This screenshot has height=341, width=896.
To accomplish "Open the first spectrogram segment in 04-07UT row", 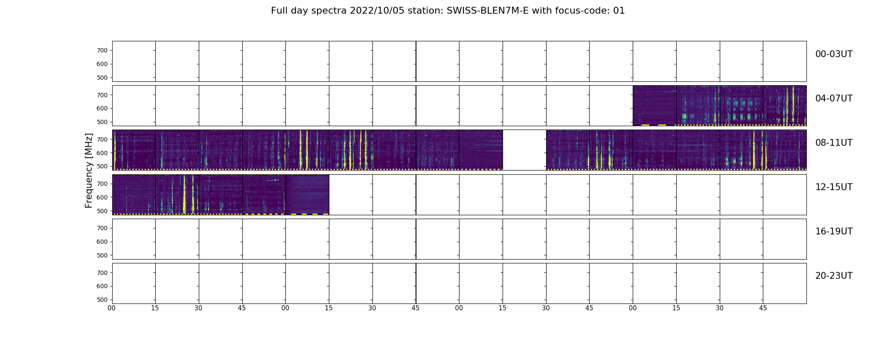I will pos(655,105).
